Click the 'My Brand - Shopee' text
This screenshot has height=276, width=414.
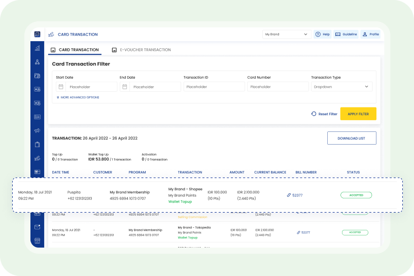pyautogui.click(x=185, y=189)
